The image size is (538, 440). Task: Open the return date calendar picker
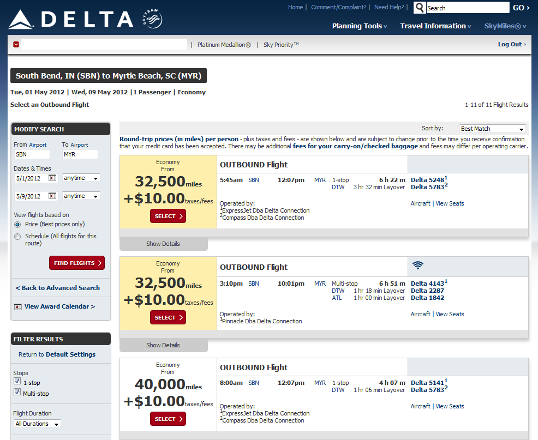pyautogui.click(x=52, y=196)
